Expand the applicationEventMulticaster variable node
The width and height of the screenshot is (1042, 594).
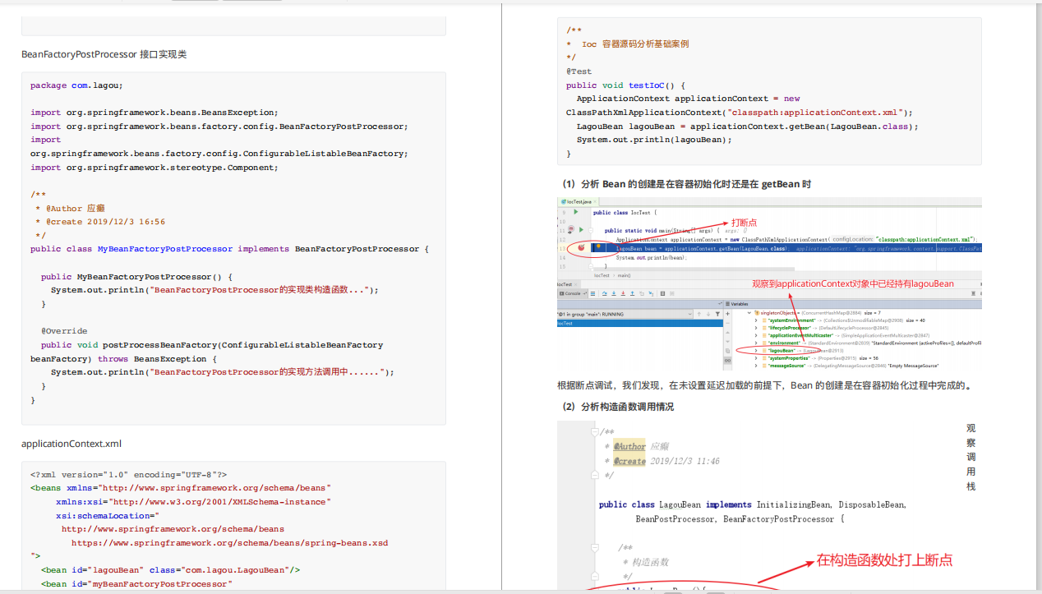pyautogui.click(x=756, y=335)
